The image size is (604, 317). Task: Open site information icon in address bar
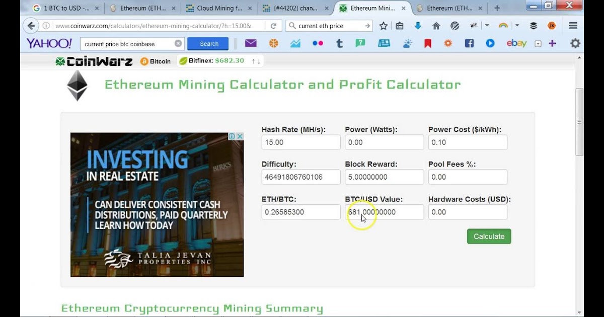pos(46,26)
